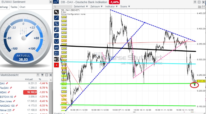Click the 9.450,00 price axis label
Screen dimensions: 206x114
click(x=201, y=13)
